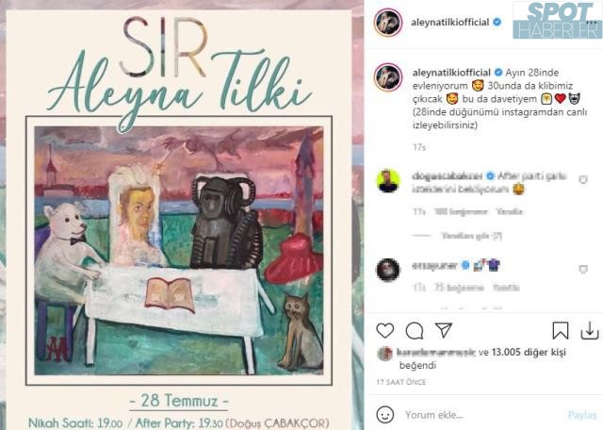The width and height of the screenshot is (603, 430).
Task: Open emoji picker smiley icon
Action: pyautogui.click(x=385, y=415)
